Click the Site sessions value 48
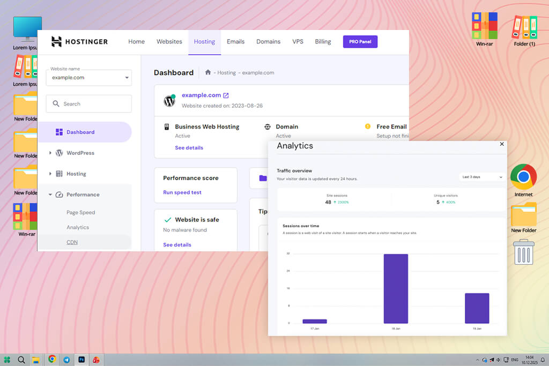The image size is (549, 366). tap(328, 202)
